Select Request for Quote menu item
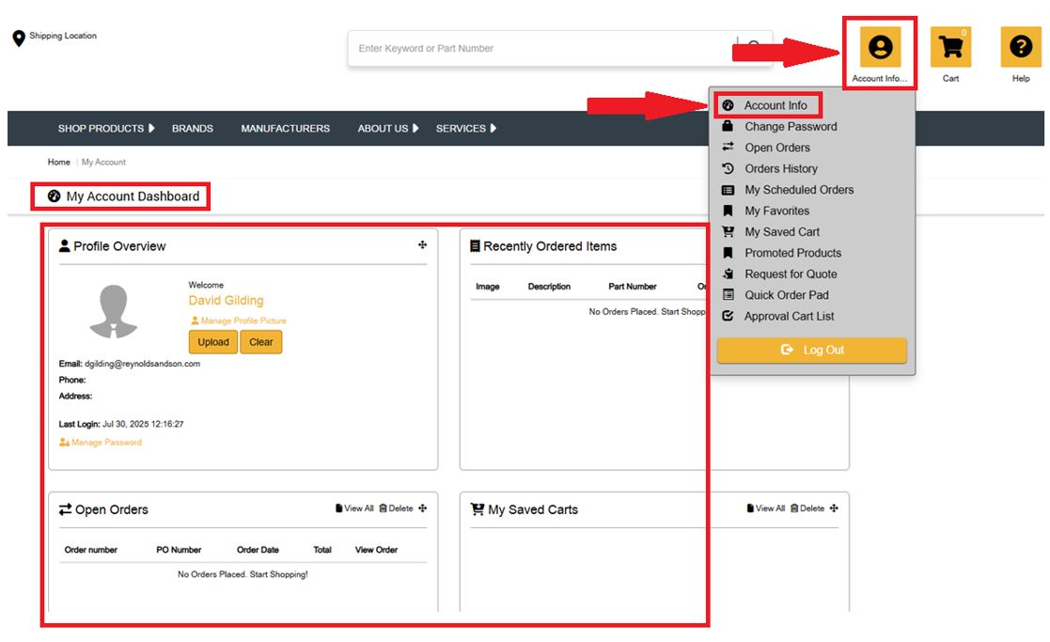 coord(790,274)
